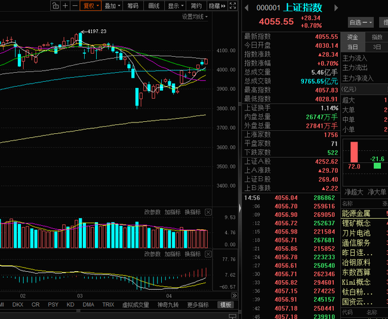Select the DMA indicator tab
The image size is (388, 319).
89,304
